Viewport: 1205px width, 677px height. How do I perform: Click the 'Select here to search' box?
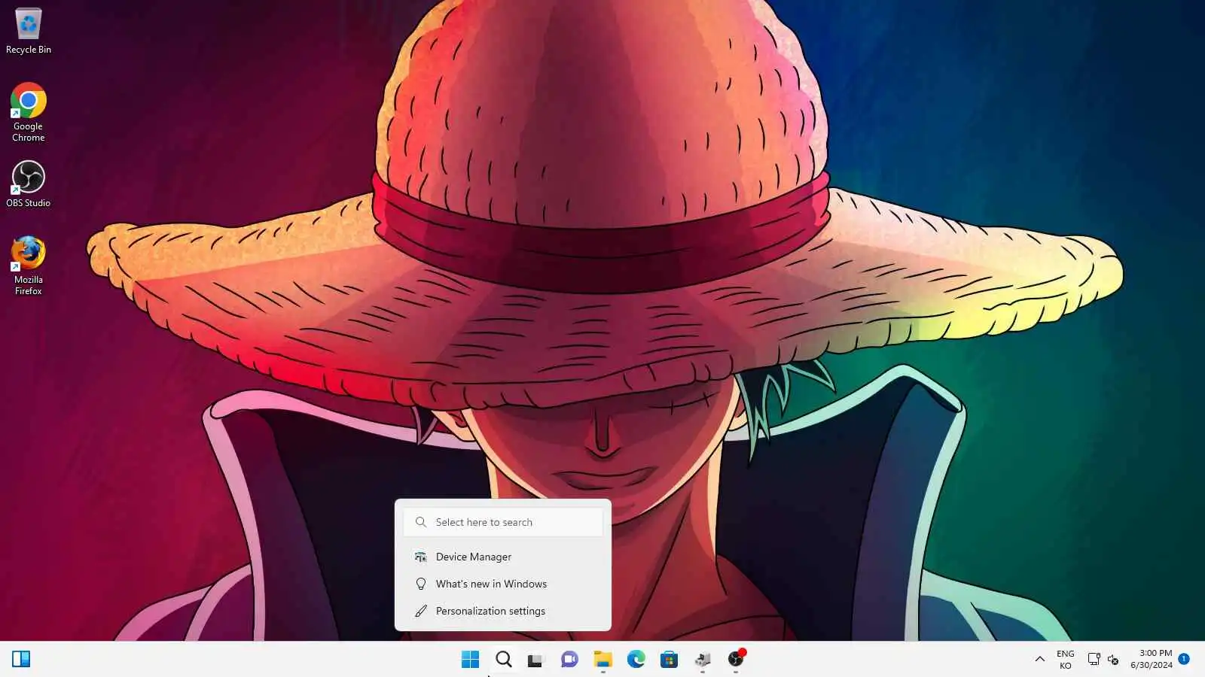click(503, 522)
